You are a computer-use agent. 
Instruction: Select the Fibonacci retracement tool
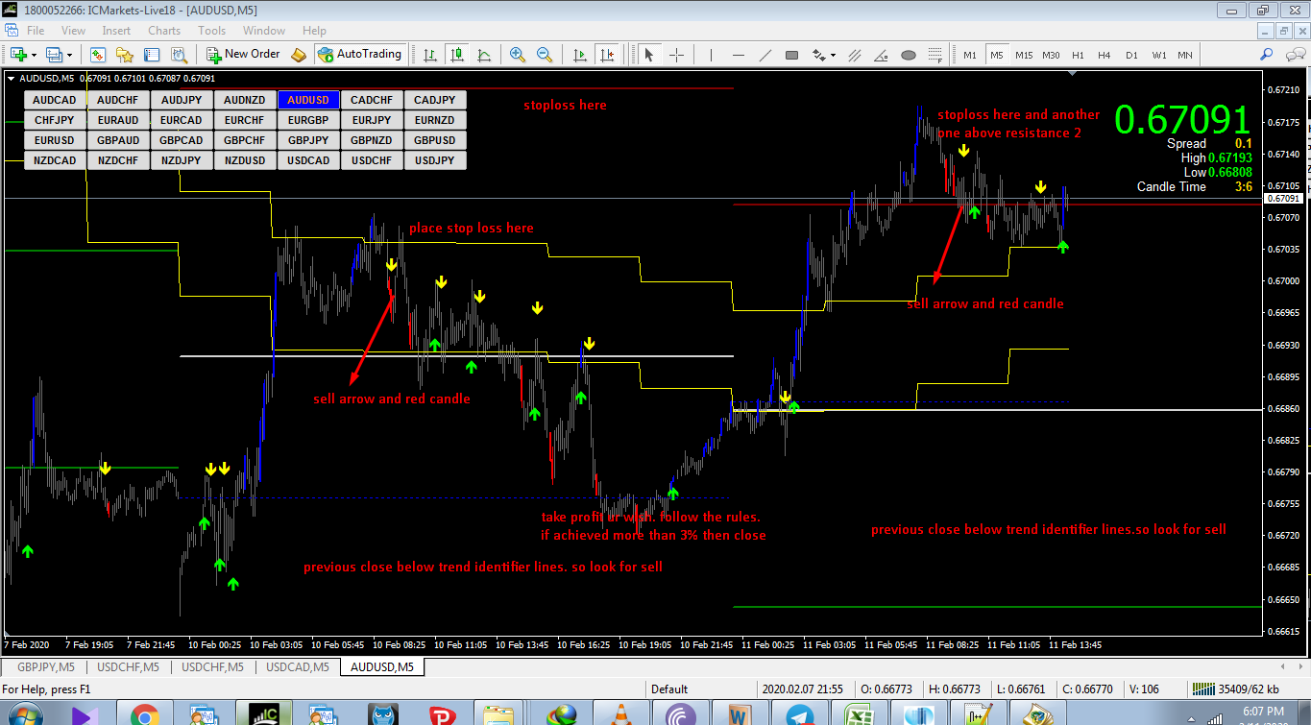click(935, 55)
